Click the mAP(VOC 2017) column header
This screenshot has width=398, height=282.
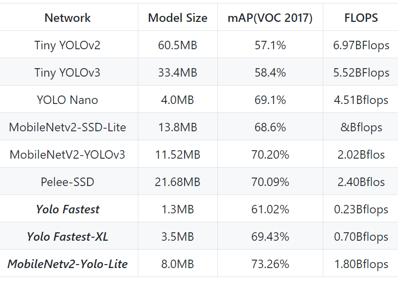[x=270, y=18]
